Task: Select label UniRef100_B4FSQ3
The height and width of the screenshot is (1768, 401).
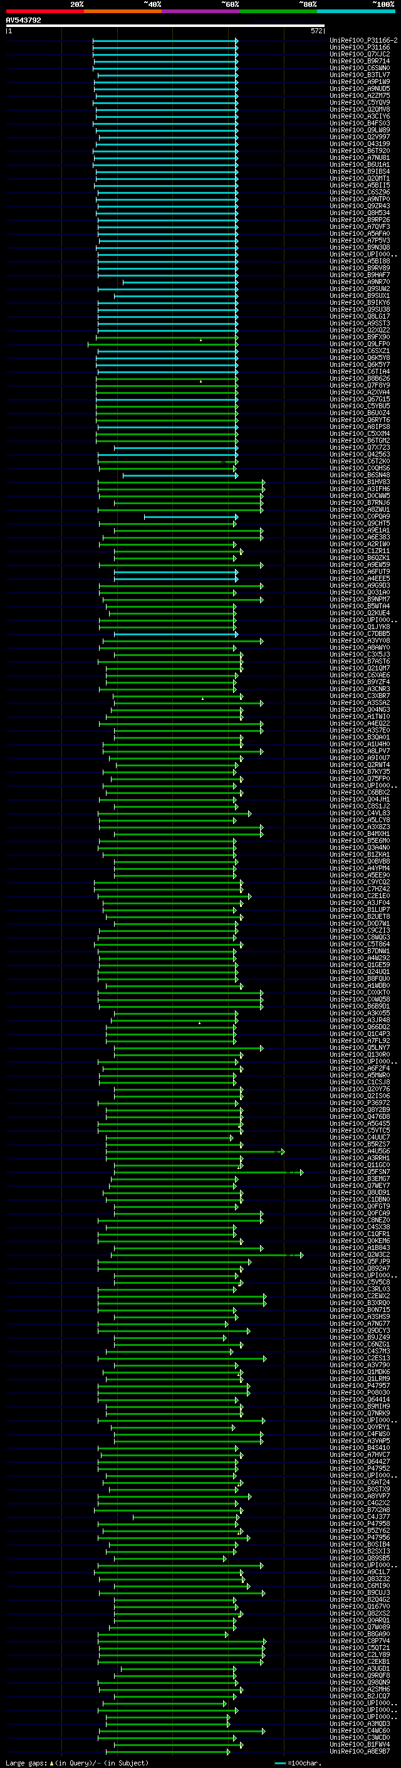Action: point(360,124)
